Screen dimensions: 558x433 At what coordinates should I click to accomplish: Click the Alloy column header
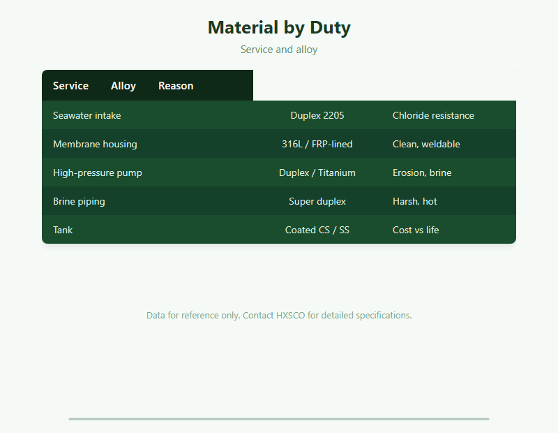click(123, 85)
